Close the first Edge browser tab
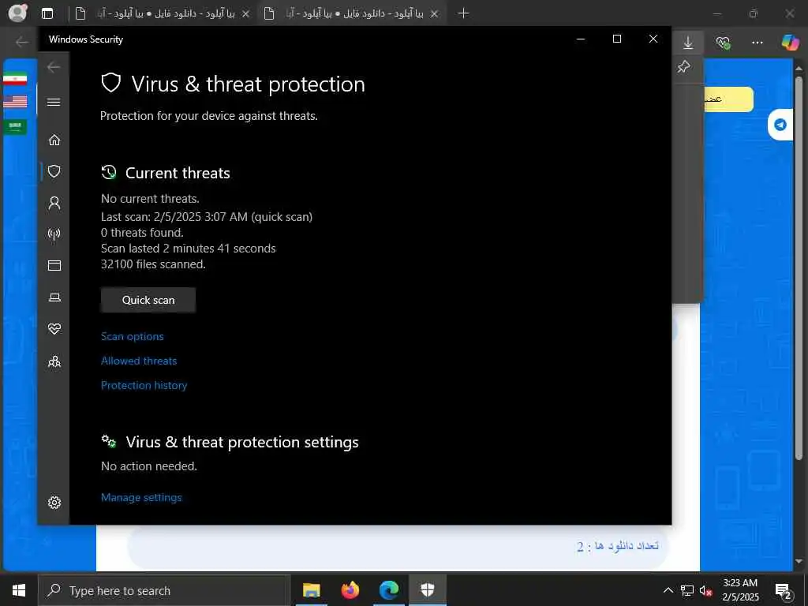 [x=246, y=14]
